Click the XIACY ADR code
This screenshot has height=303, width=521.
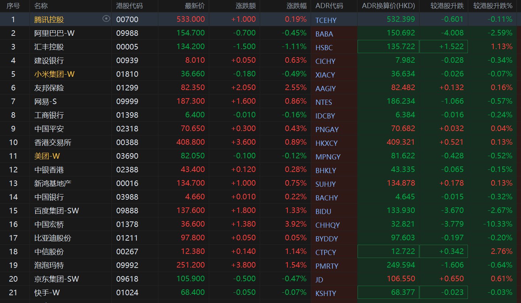[325, 75]
